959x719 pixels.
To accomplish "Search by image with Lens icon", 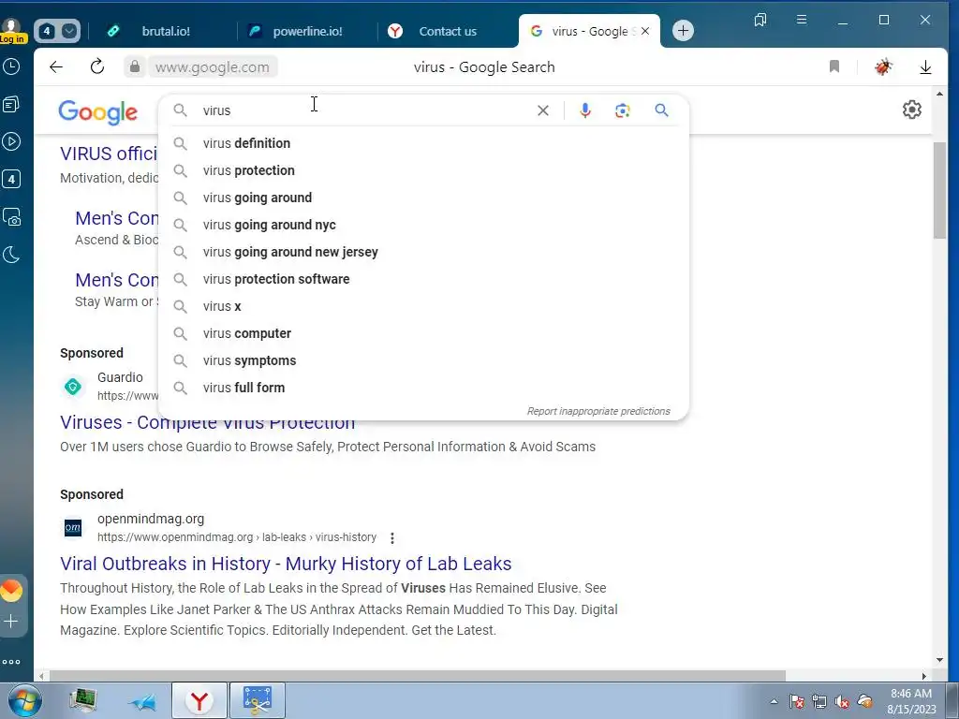I will (623, 110).
